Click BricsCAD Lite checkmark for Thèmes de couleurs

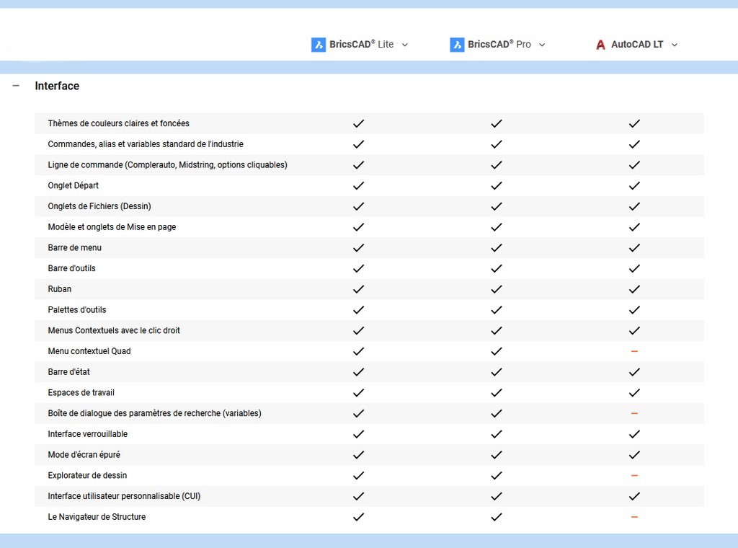359,123
